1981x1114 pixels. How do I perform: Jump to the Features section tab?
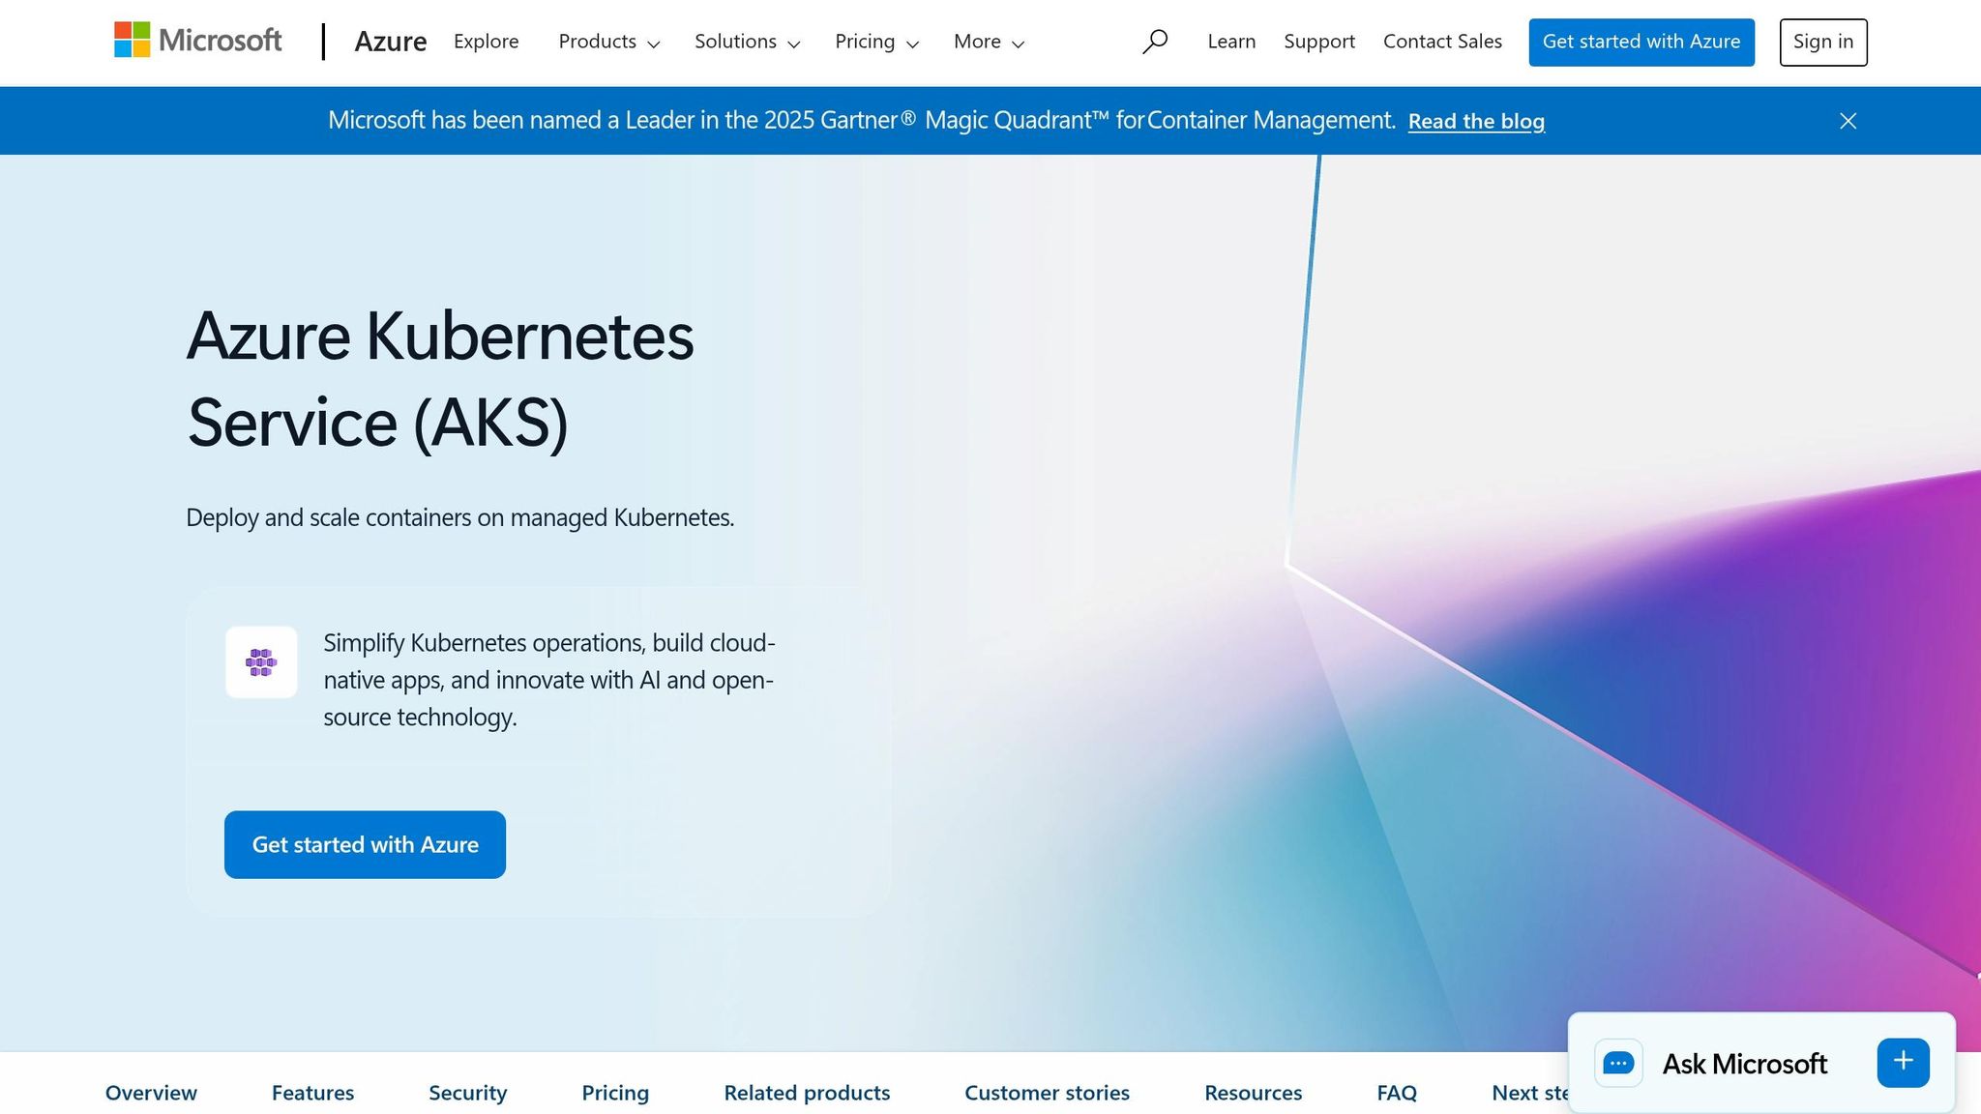(x=312, y=1093)
